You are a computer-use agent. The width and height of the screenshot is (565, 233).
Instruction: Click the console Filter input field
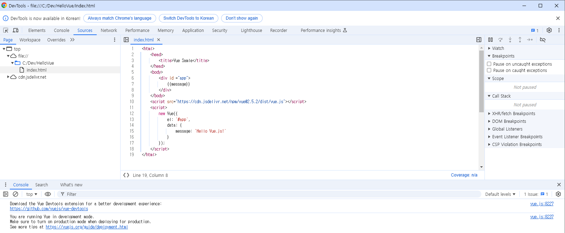269,194
